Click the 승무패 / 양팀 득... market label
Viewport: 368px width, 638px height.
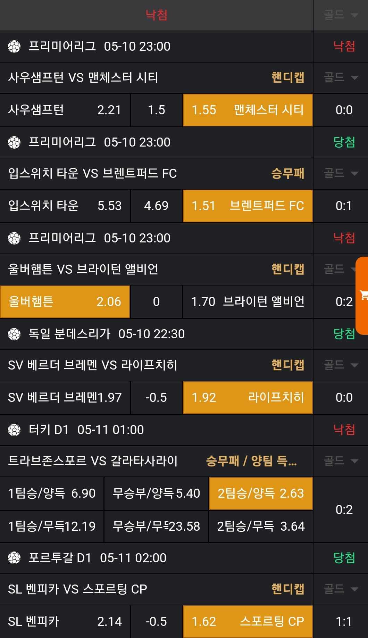coord(251,461)
